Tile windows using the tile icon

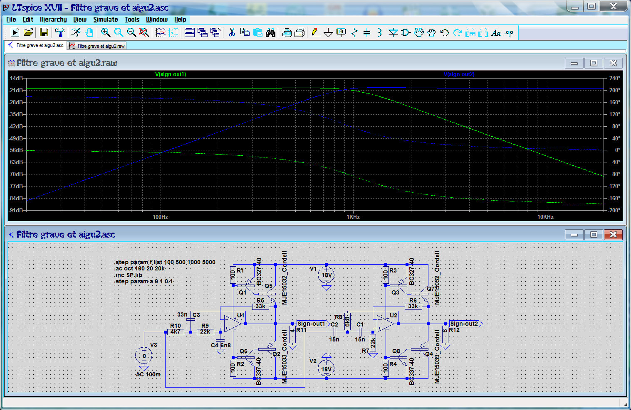tap(190, 32)
